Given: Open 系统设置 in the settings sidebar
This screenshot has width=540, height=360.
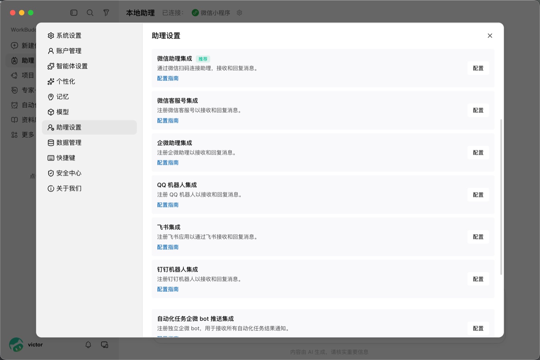Looking at the screenshot, I should click(89, 35).
